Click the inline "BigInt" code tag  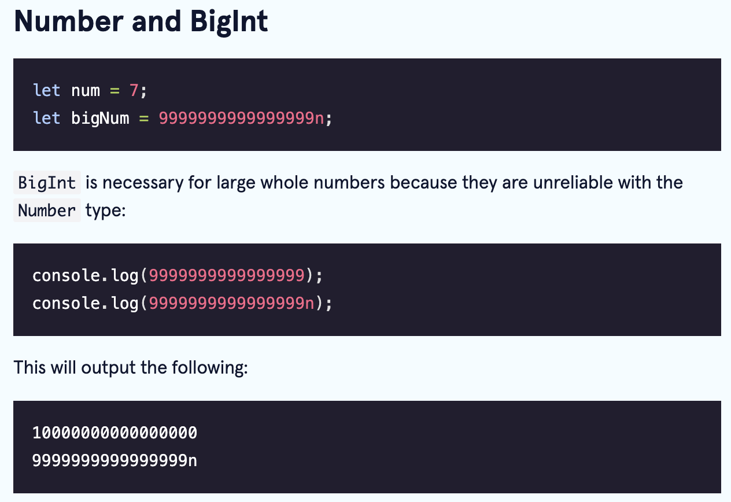coord(47,183)
